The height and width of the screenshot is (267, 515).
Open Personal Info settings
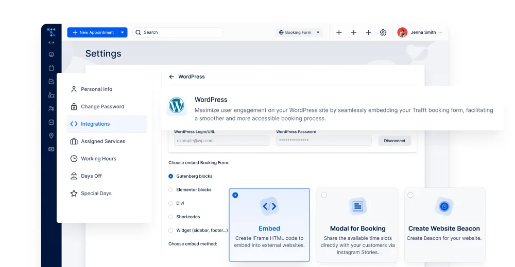tap(107, 89)
